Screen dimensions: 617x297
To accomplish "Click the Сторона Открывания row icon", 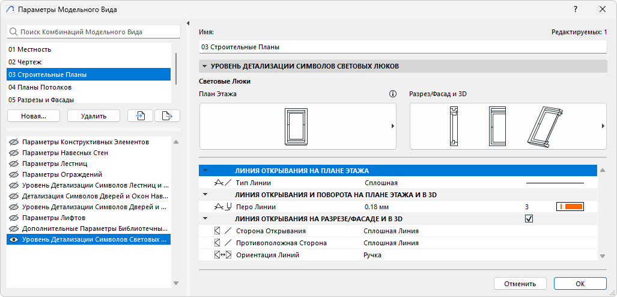I will [x=223, y=231].
